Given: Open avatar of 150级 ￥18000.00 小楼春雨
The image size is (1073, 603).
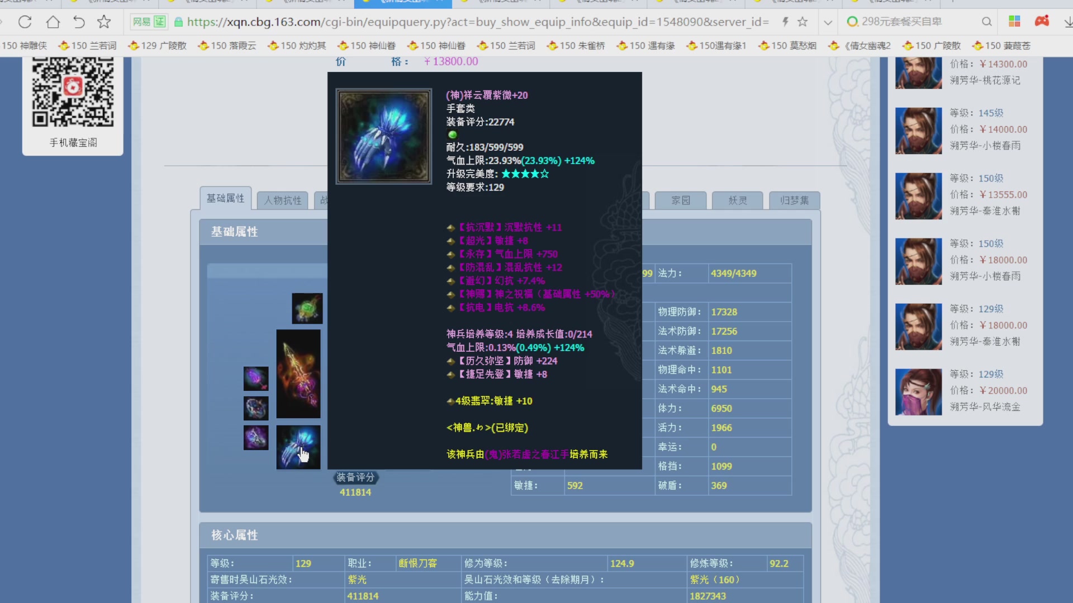Looking at the screenshot, I should [919, 261].
